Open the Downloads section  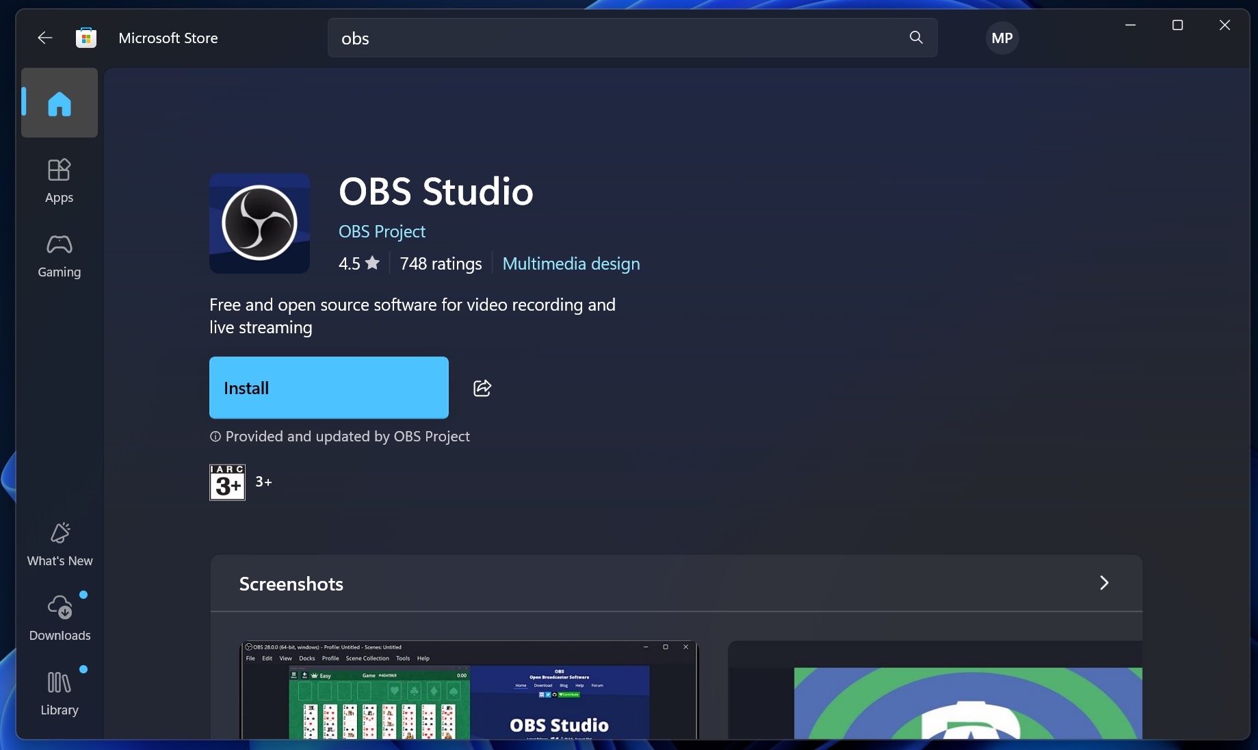pos(60,619)
